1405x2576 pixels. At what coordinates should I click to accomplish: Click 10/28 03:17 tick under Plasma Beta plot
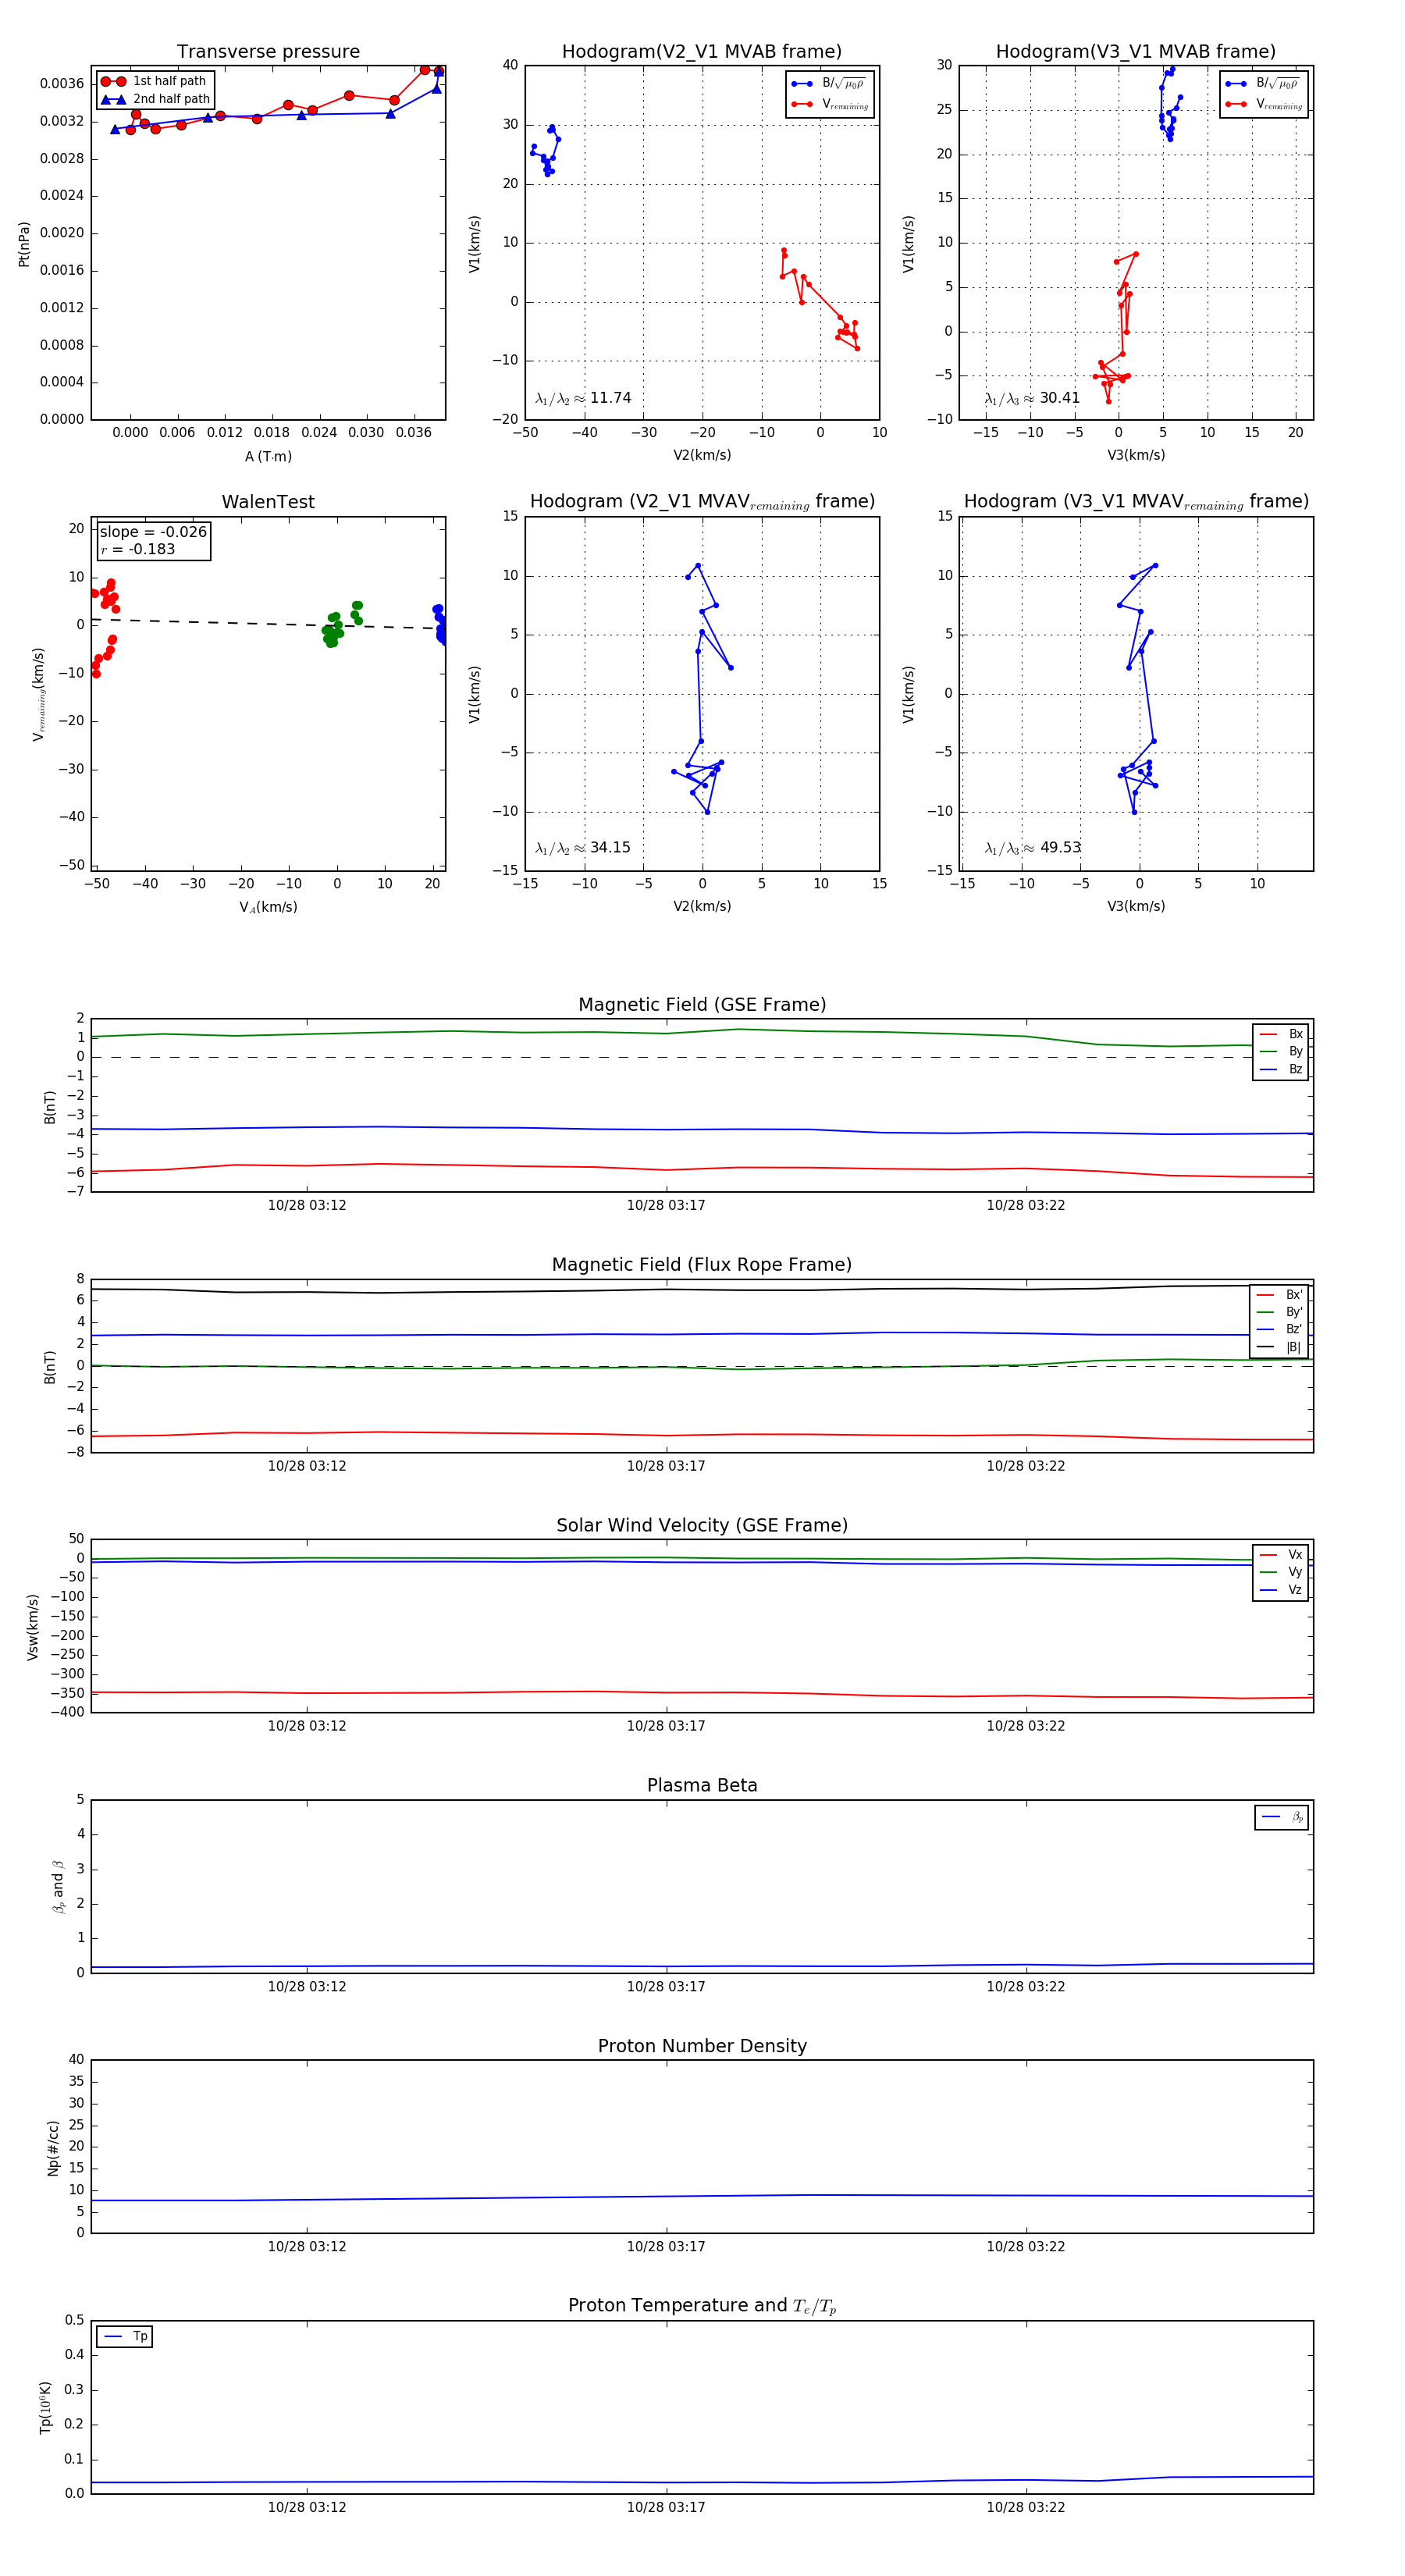pos(666,1986)
